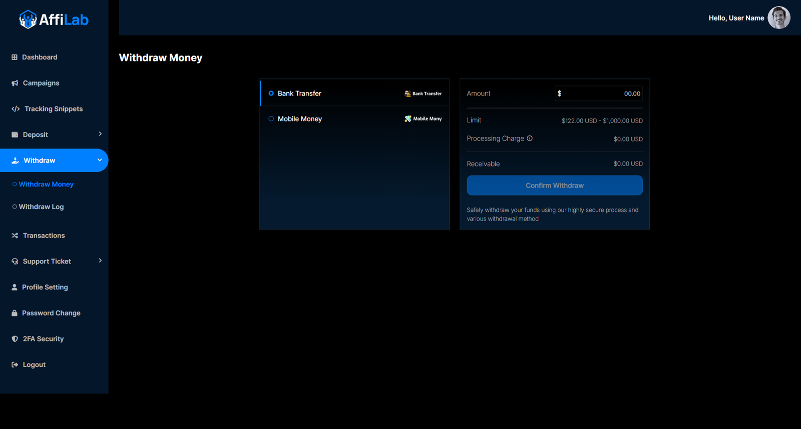Click the 2FA Security shield icon
The width and height of the screenshot is (801, 429).
(15, 339)
